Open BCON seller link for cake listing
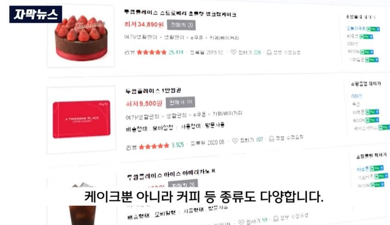This screenshot has height=225, width=390. tap(353, 52)
